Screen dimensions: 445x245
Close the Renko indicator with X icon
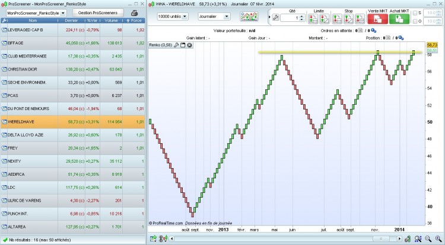(x=189, y=45)
